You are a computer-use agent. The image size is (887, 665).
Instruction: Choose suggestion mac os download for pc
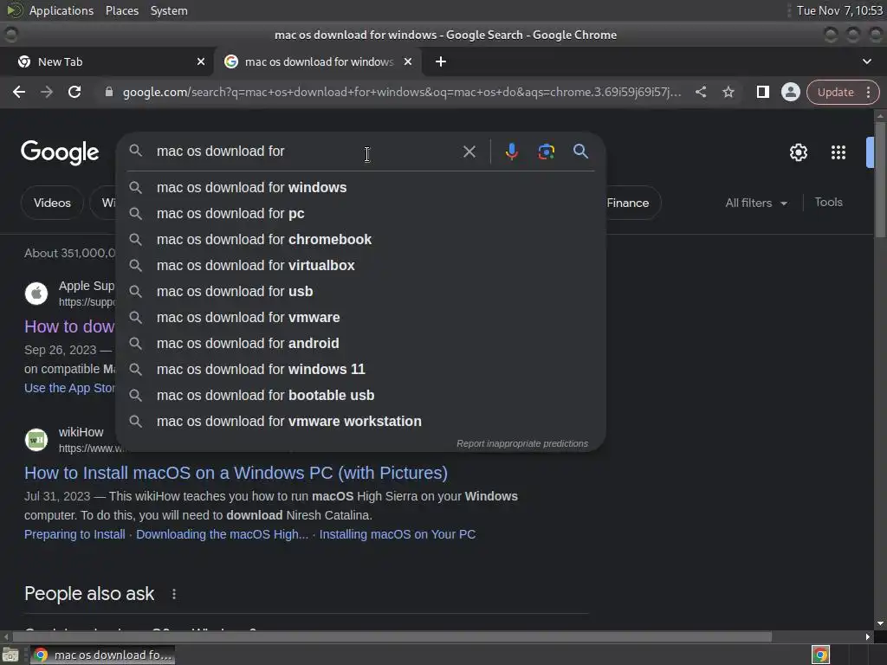point(360,213)
